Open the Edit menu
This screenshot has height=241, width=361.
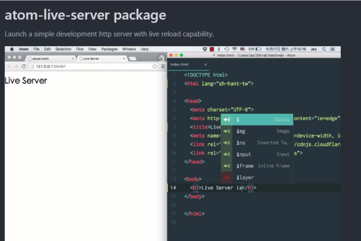47,49
